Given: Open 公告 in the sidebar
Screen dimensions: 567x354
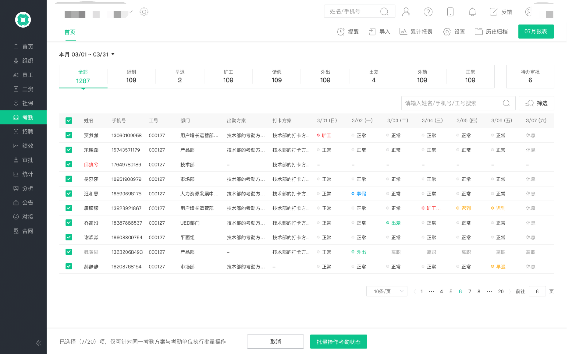Looking at the screenshot, I should click(x=23, y=203).
